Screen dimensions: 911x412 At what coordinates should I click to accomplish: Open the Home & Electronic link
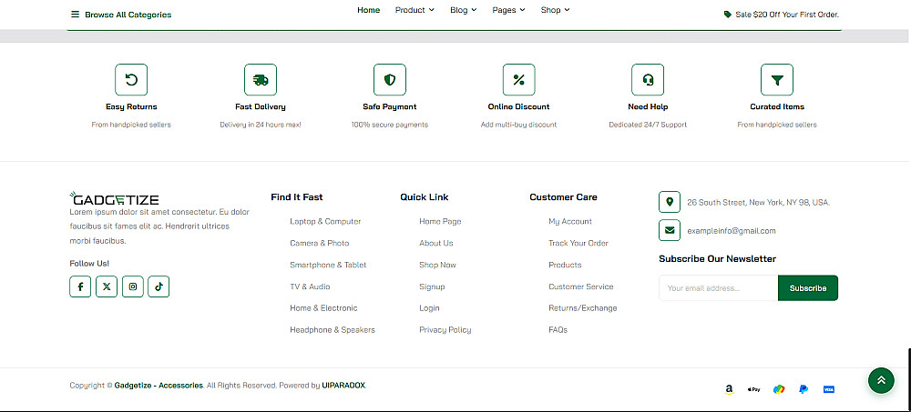323,308
